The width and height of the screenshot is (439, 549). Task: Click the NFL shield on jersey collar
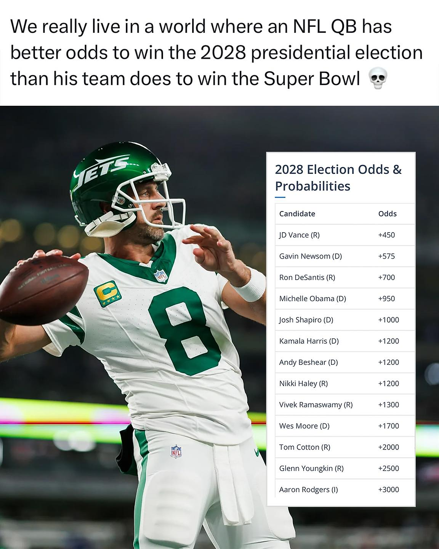pos(160,276)
